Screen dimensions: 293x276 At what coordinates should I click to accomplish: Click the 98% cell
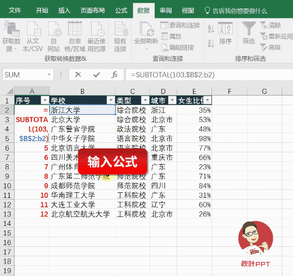pyautogui.click(x=194, y=138)
